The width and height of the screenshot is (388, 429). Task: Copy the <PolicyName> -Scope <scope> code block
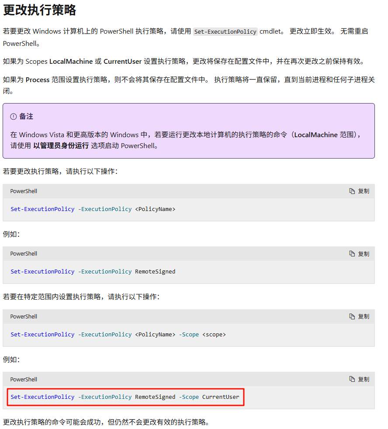pyautogui.click(x=359, y=316)
